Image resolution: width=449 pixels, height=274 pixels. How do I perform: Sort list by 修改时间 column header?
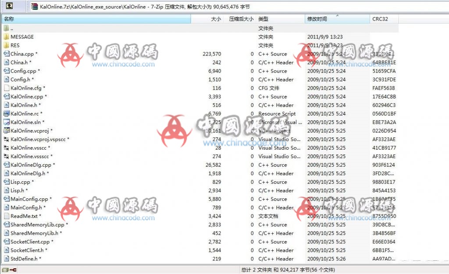tap(337, 19)
